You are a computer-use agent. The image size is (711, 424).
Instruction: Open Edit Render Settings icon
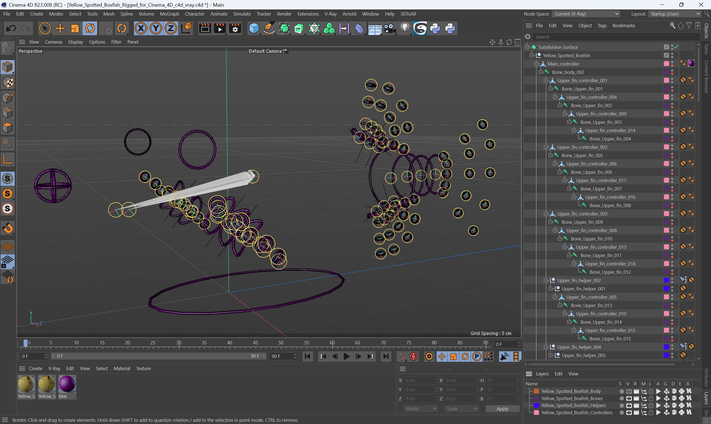point(235,28)
